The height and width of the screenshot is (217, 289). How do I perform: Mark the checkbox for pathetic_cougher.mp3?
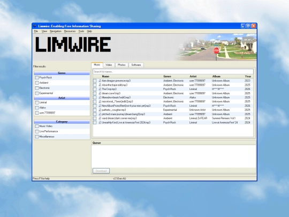pyautogui.click(x=95, y=110)
